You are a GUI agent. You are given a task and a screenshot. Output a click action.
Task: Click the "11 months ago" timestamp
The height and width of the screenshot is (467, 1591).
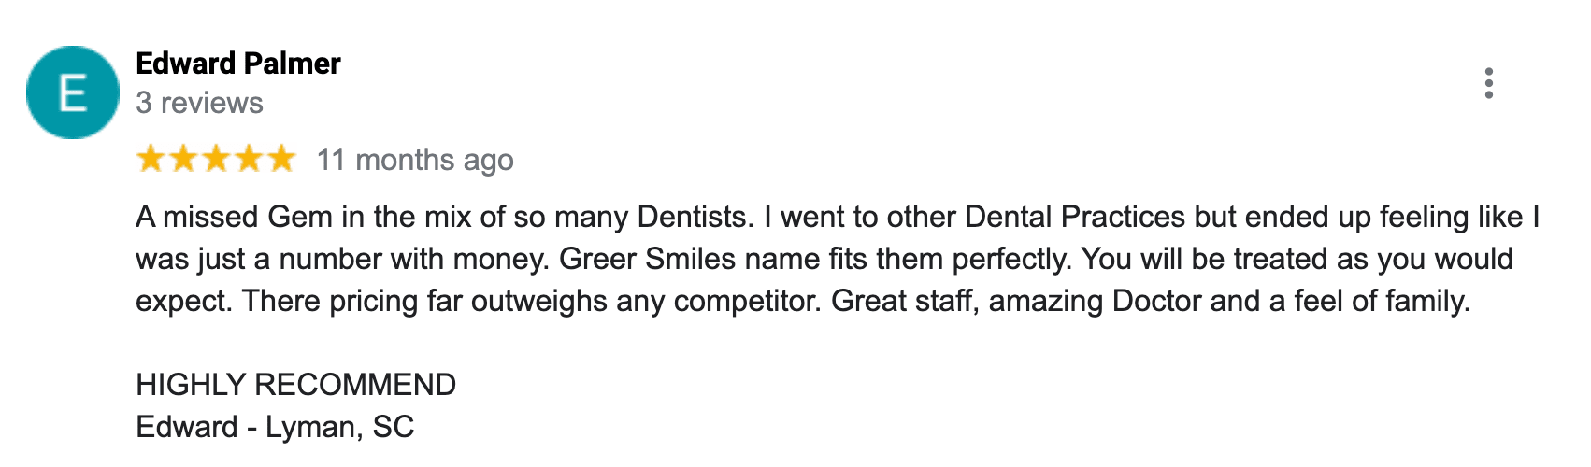click(415, 160)
